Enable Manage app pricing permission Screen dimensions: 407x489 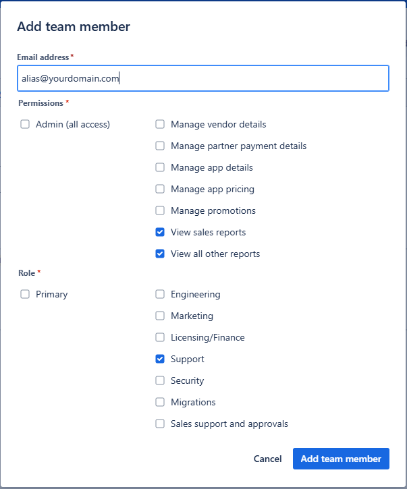coord(160,189)
